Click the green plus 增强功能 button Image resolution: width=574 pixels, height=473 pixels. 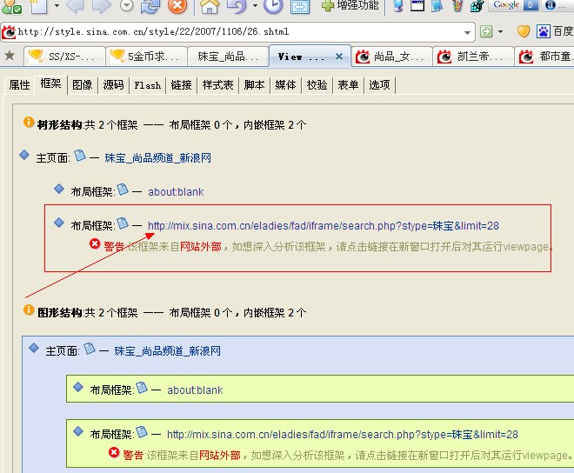click(x=350, y=4)
